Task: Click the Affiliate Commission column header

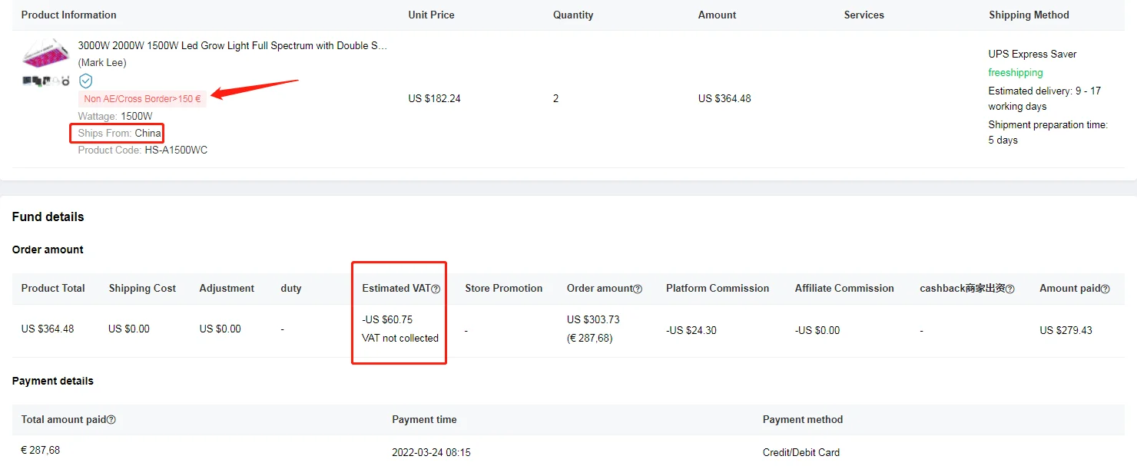Action: pos(844,289)
